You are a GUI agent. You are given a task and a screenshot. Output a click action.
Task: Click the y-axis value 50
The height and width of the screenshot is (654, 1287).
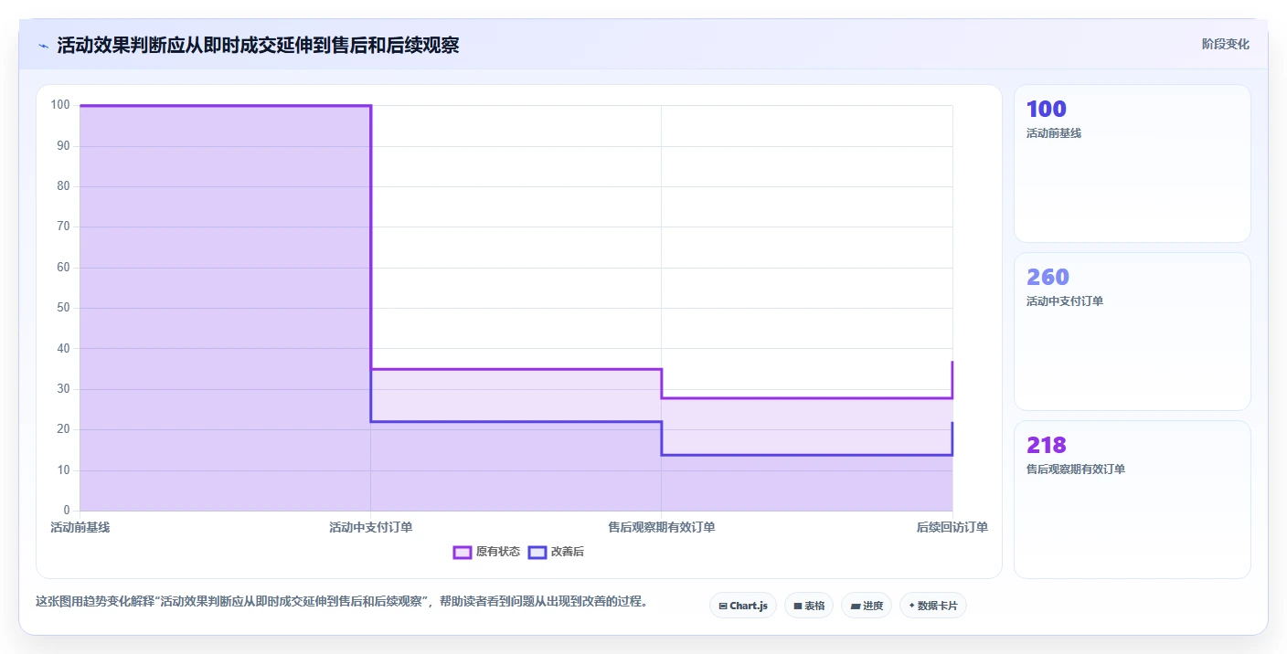pyautogui.click(x=64, y=308)
